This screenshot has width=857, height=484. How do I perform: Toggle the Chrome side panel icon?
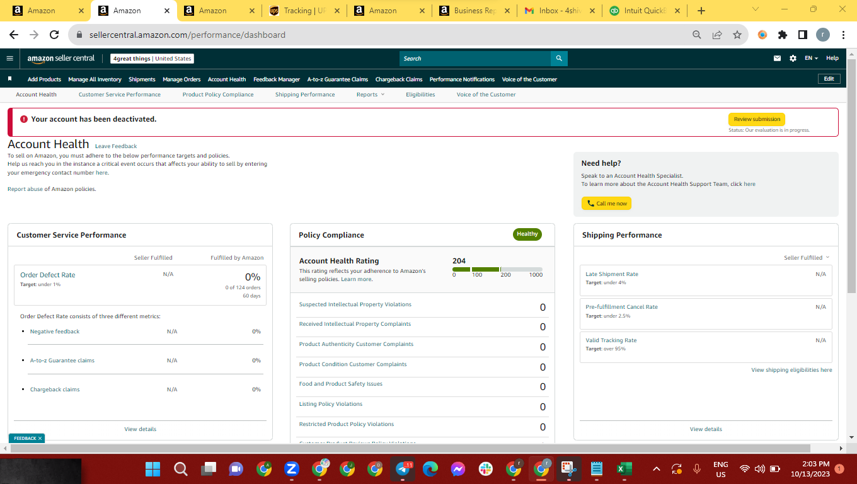(803, 35)
